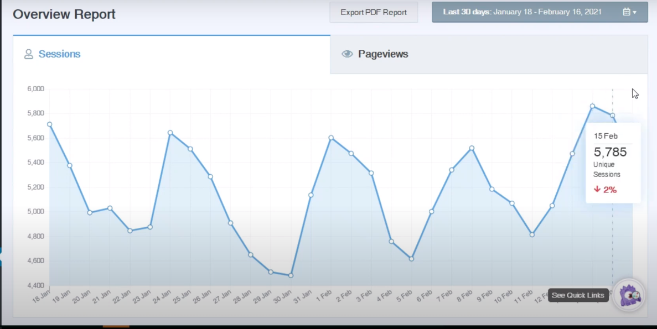
Task: Select the 30 Jan lowest data point
Action: 291,275
